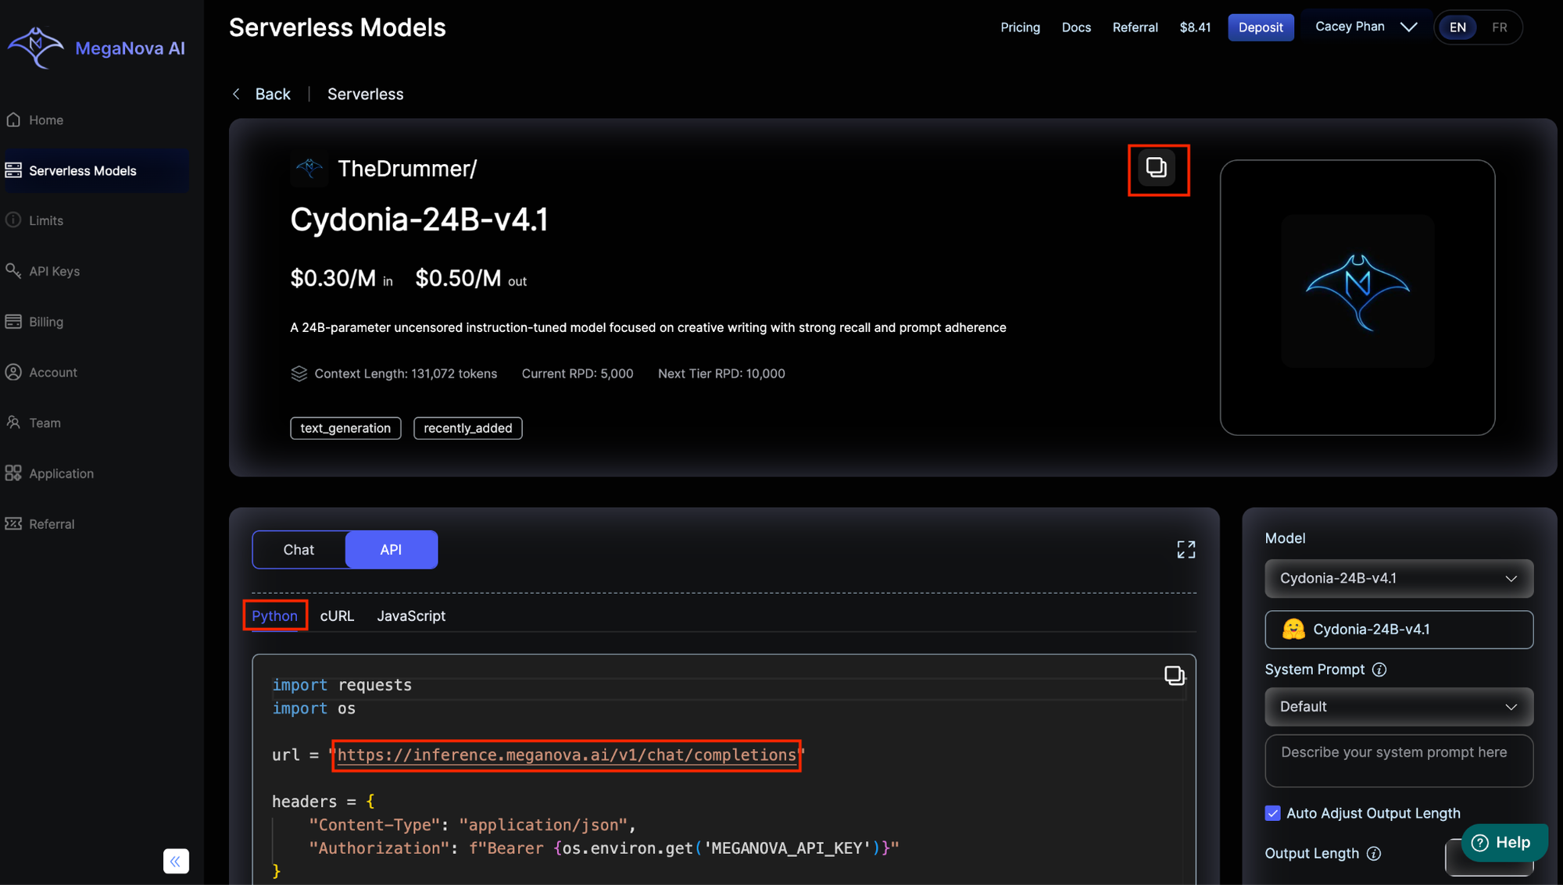Copy the Python code snippet
Screen dimensions: 1563x885
(x=1174, y=675)
